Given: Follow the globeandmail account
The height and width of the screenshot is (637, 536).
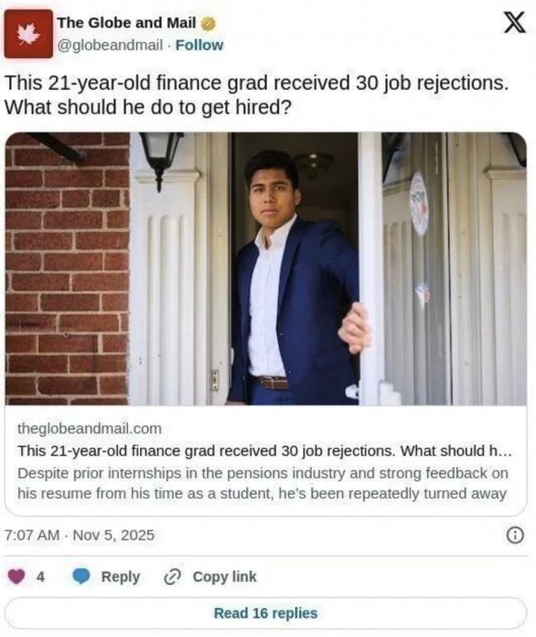Looking at the screenshot, I should click(x=199, y=45).
